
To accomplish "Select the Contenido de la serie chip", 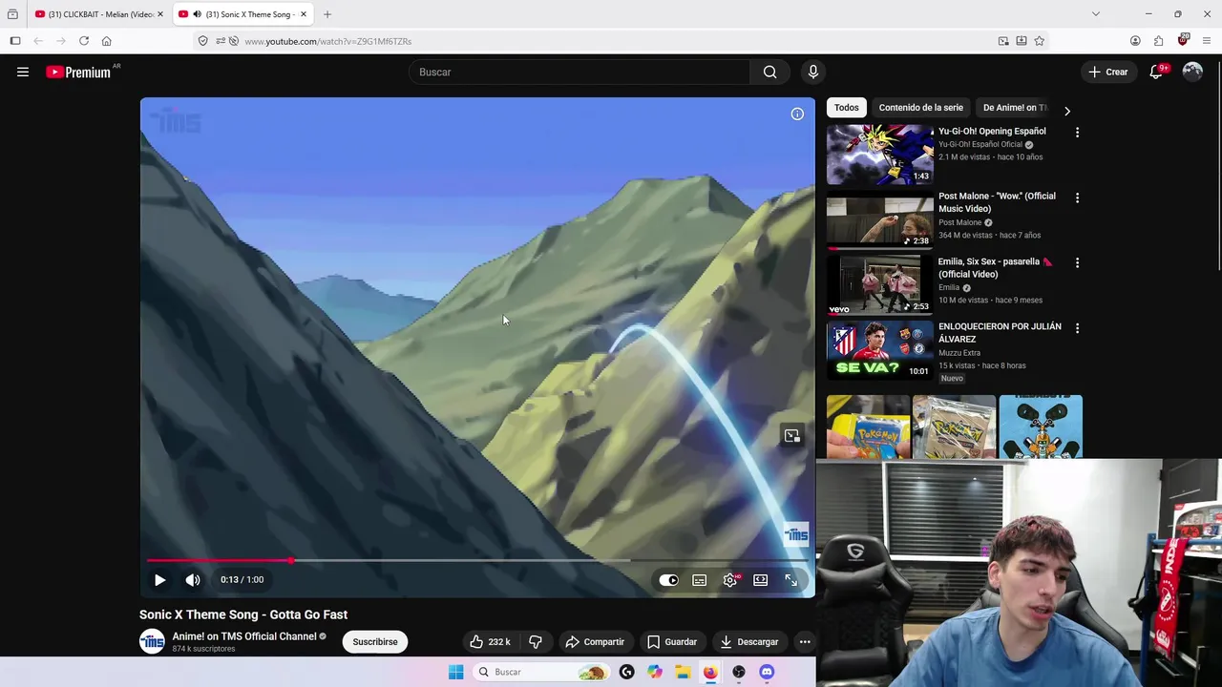I will 921,108.
